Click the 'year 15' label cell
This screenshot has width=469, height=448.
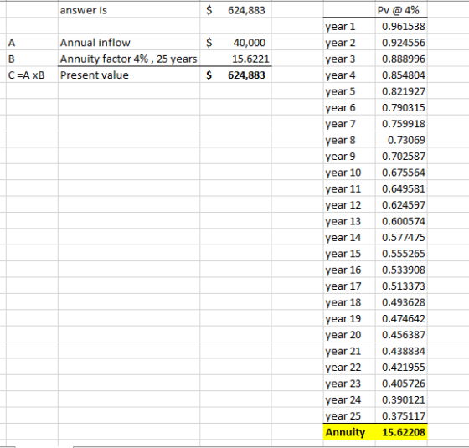[349, 253]
